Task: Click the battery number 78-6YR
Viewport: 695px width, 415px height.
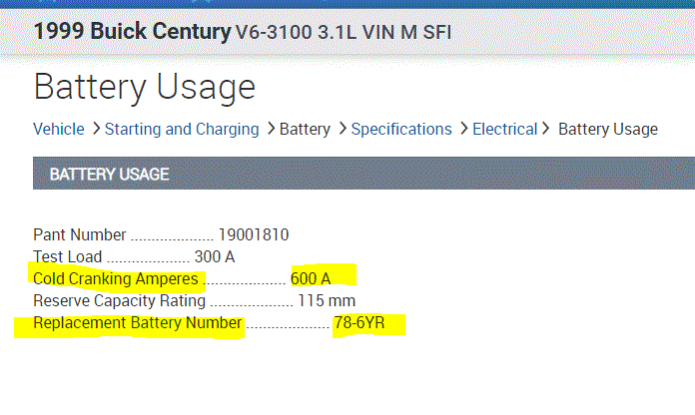Action: [x=359, y=323]
